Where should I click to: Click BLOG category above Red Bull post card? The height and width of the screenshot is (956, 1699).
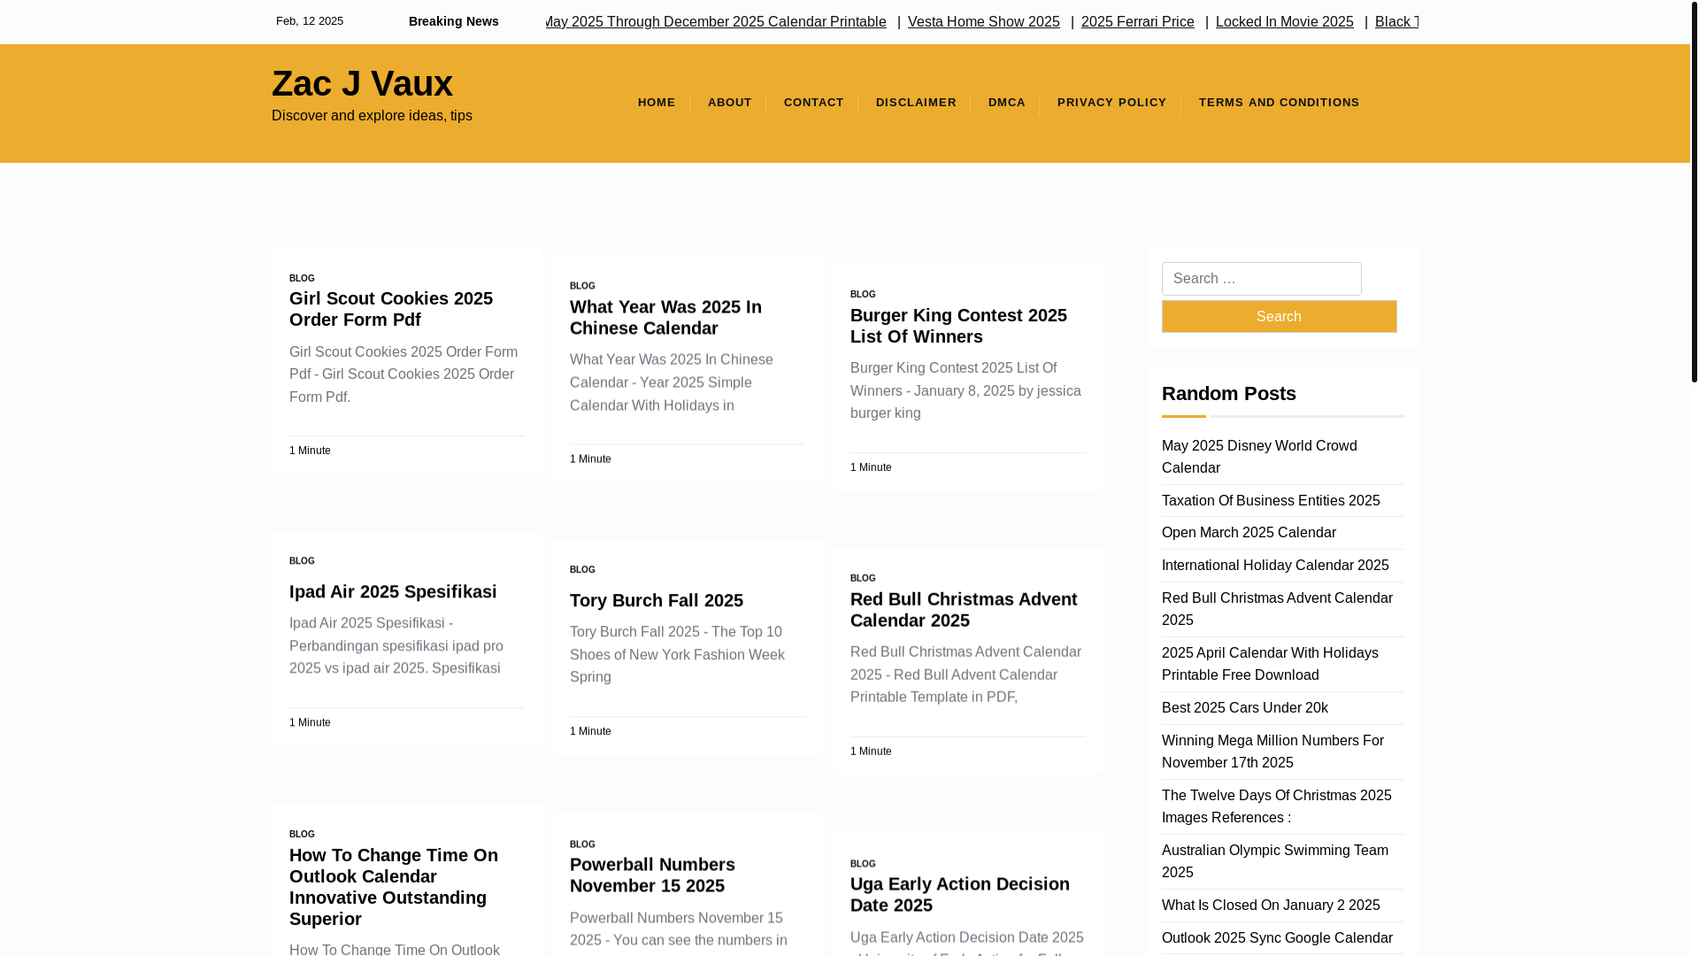(x=863, y=578)
